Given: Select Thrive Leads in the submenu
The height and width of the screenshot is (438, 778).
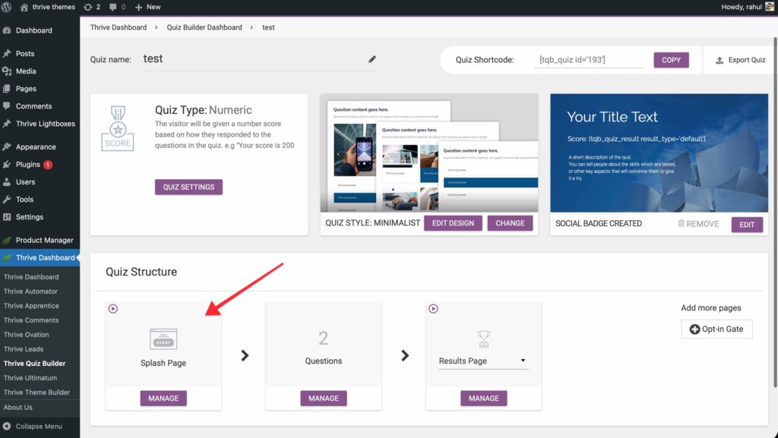Looking at the screenshot, I should 24,349.
